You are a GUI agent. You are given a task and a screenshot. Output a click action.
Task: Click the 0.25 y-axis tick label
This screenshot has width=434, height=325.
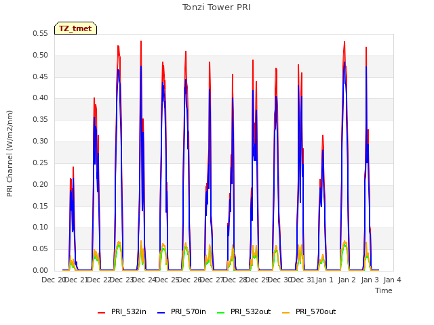[x=41, y=162]
